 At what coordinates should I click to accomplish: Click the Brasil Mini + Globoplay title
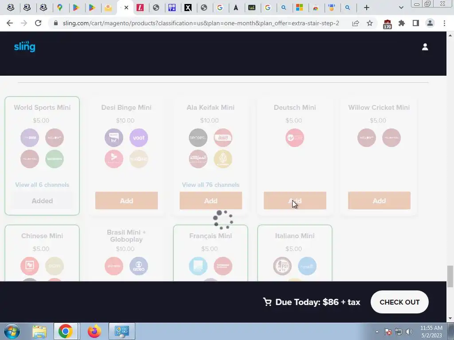126,236
